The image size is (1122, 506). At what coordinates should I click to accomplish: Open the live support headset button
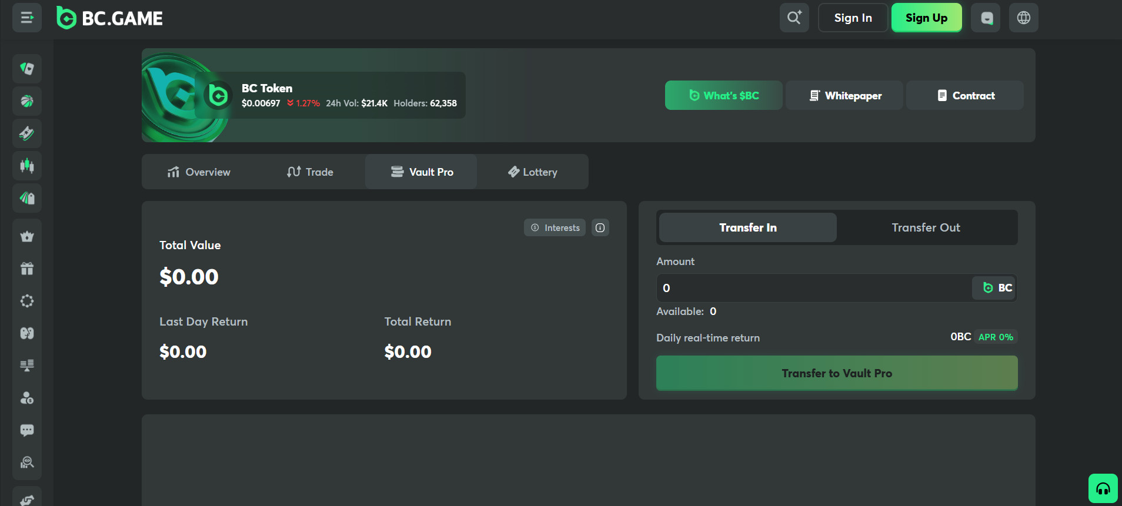click(1103, 488)
